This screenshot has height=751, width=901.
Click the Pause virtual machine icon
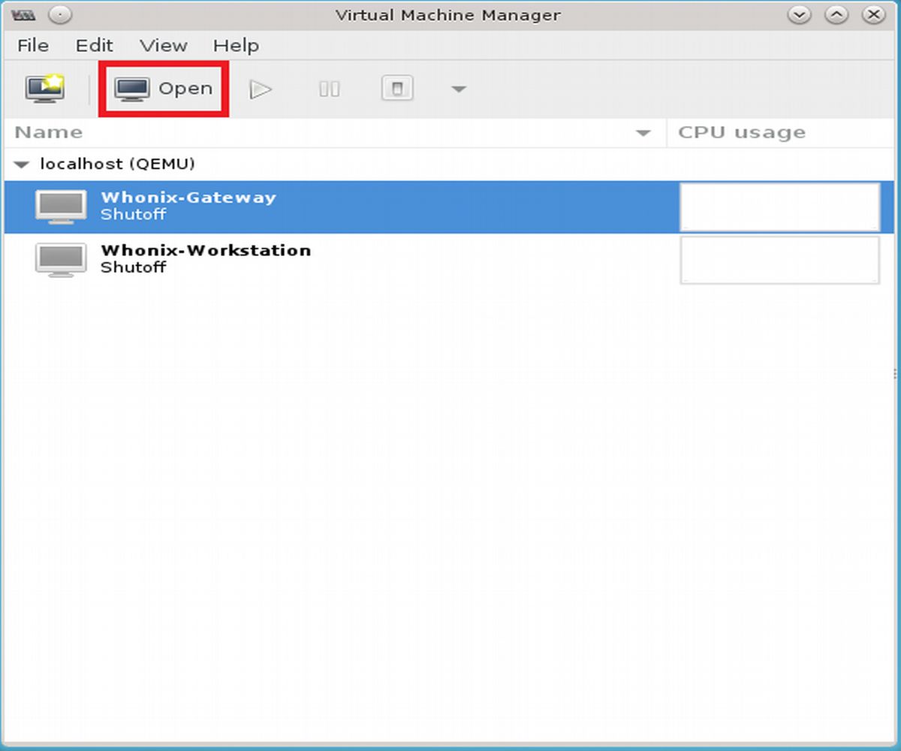click(329, 89)
